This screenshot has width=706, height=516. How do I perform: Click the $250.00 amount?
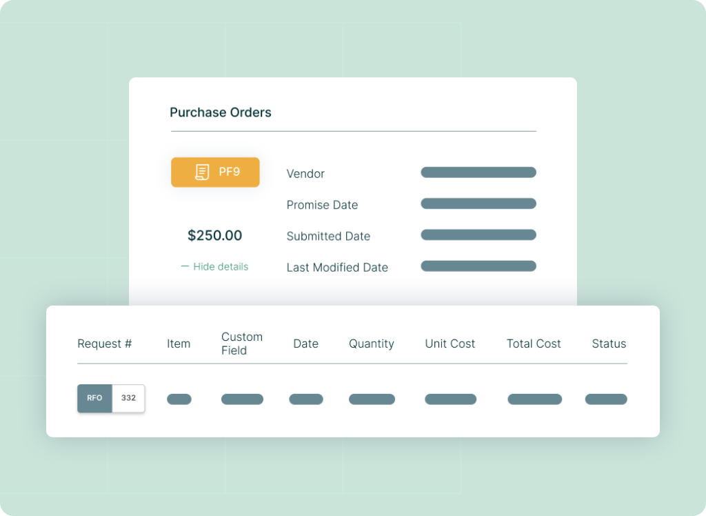tap(214, 235)
